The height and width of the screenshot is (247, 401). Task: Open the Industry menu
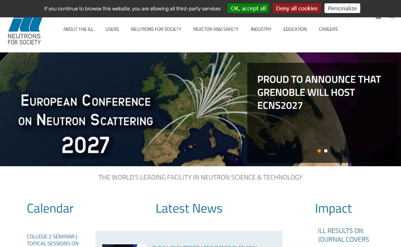261,29
